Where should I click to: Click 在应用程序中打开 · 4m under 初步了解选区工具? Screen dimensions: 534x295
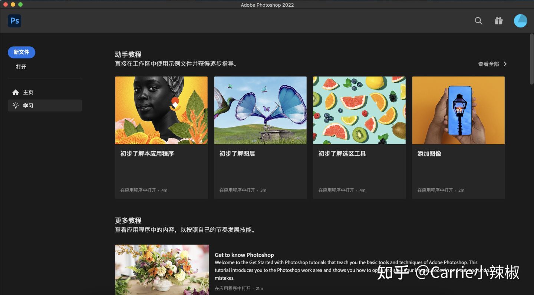342,190
